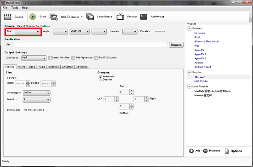Screen dimensions: 253x167
Task: Click the green Start play icon
Action: pos(33,17)
